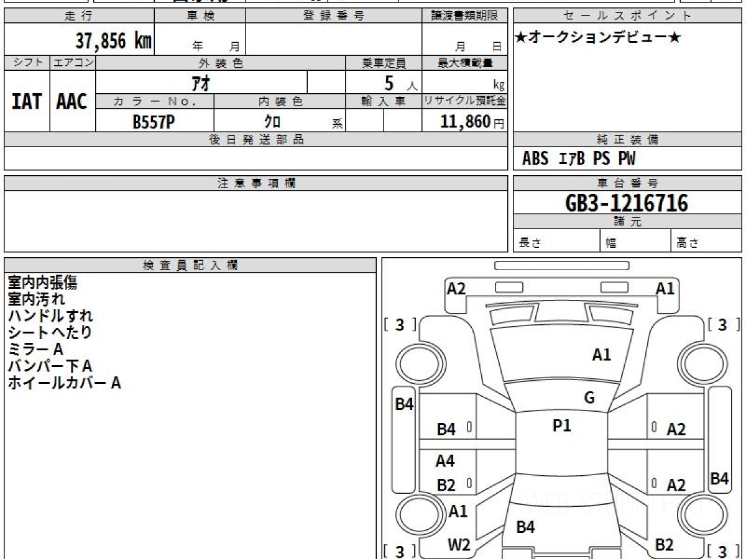Click the GB3-1216716 chassis number
The height and width of the screenshot is (559, 746).
click(627, 202)
